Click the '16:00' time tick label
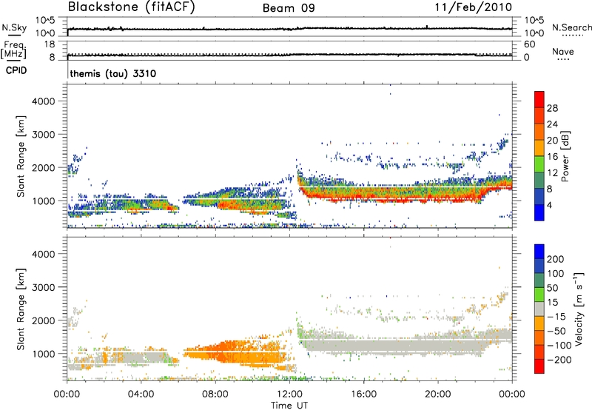The width and height of the screenshot is (592, 410). 363,394
